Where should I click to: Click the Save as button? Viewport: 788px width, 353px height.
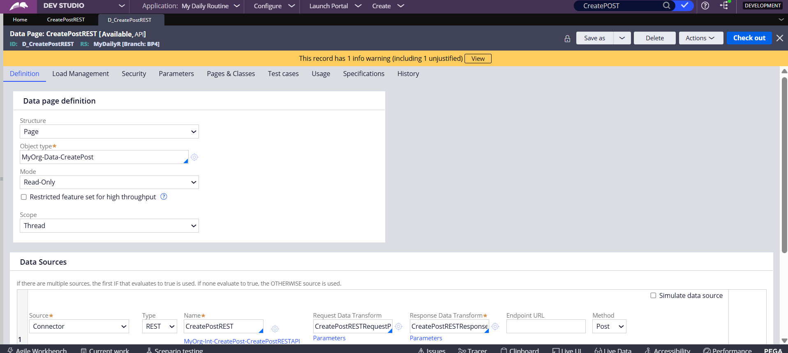click(x=595, y=38)
